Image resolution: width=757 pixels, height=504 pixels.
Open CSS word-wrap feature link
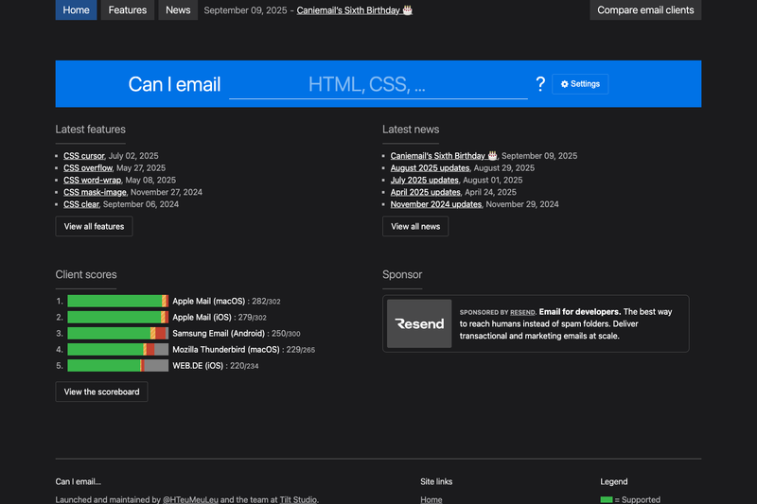(x=92, y=180)
